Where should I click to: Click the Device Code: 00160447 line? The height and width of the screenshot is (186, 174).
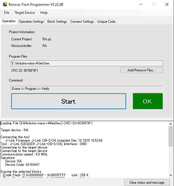pyautogui.click(x=22, y=164)
